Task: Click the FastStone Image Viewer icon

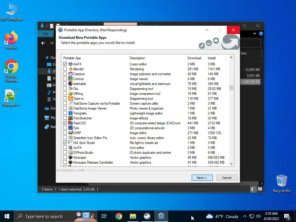Action: (x=71, y=108)
